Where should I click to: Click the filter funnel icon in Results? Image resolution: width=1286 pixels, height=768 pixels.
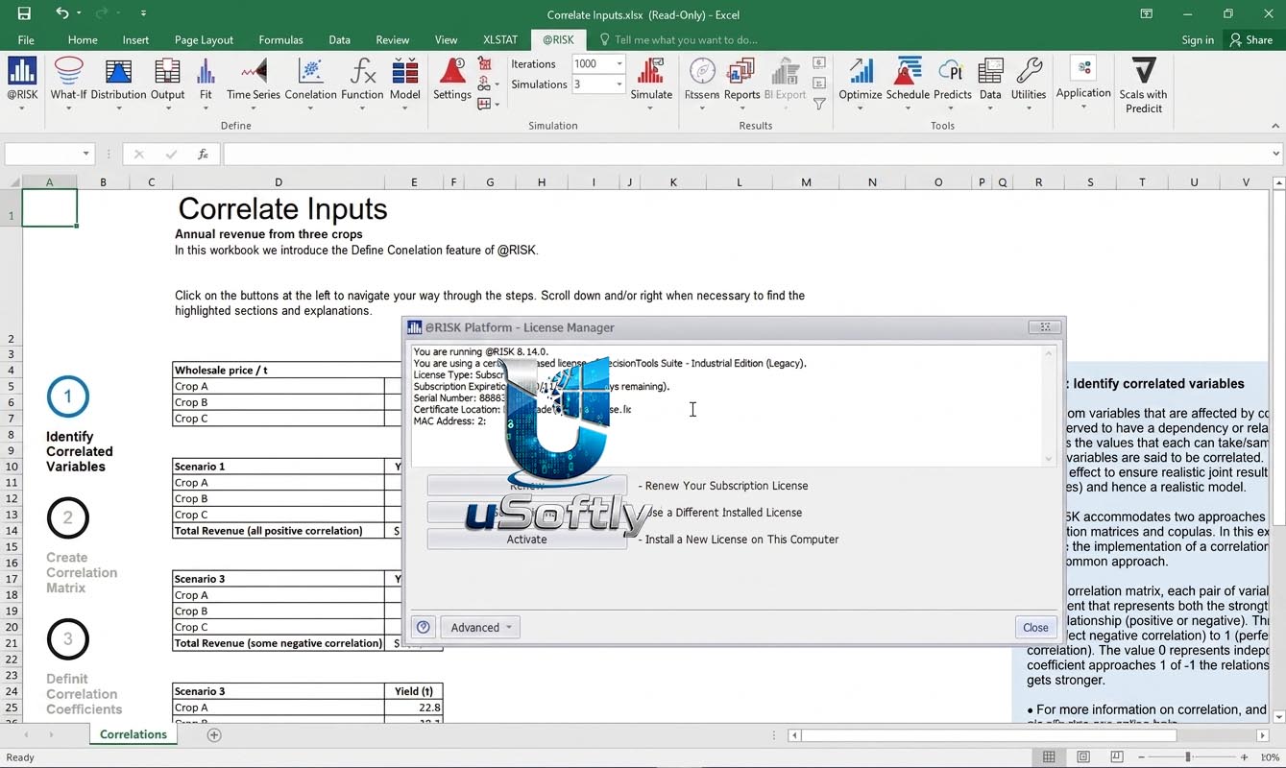point(819,104)
